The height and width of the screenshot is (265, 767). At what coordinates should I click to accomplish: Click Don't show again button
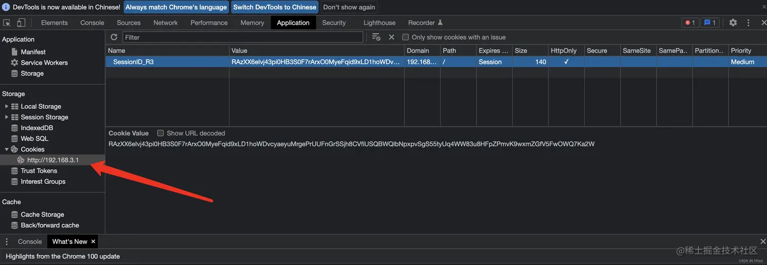[x=349, y=7]
